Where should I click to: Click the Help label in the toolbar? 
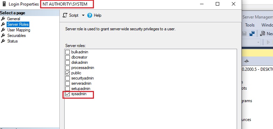(x=97, y=15)
